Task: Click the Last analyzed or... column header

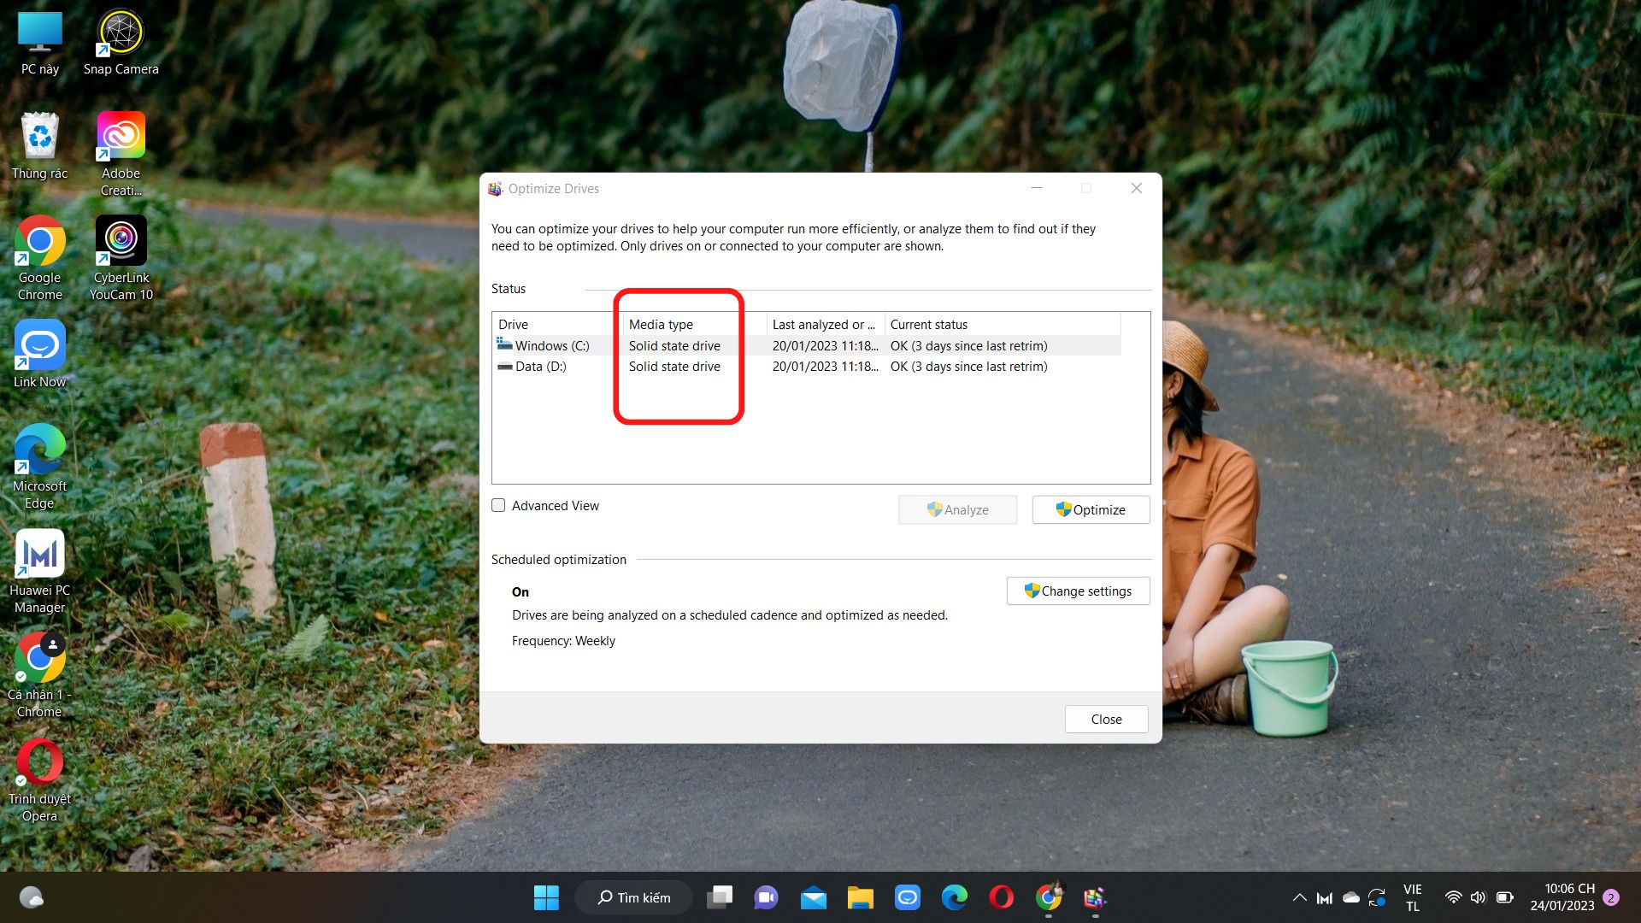Action: [x=825, y=324]
